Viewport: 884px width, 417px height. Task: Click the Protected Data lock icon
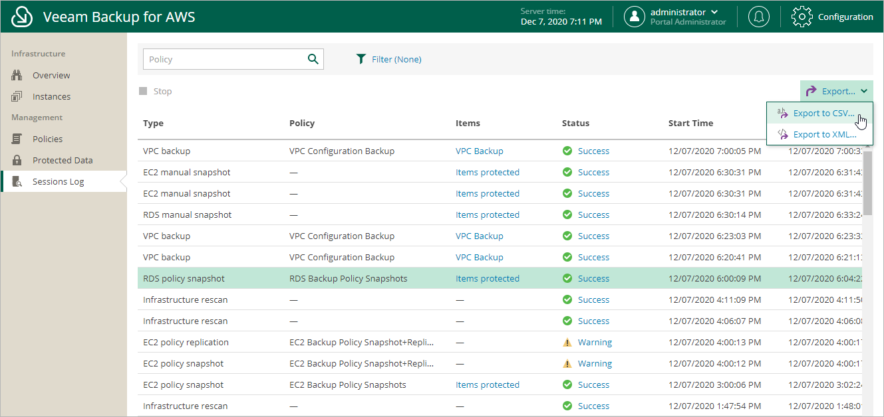click(x=17, y=160)
